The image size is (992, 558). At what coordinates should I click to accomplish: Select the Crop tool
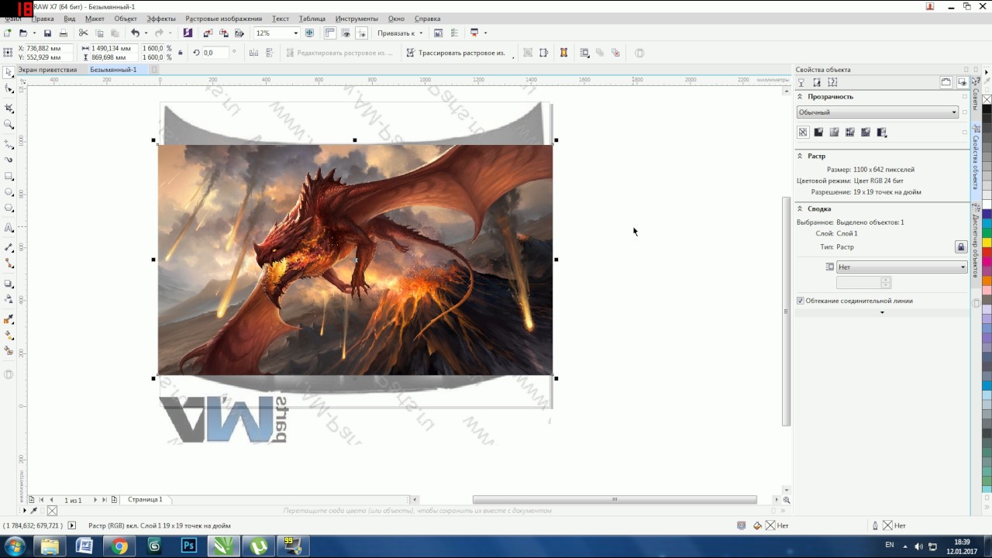(x=9, y=108)
